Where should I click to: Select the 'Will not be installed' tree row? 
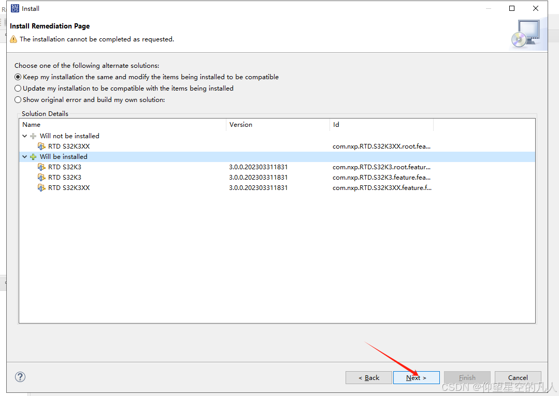(x=277, y=136)
